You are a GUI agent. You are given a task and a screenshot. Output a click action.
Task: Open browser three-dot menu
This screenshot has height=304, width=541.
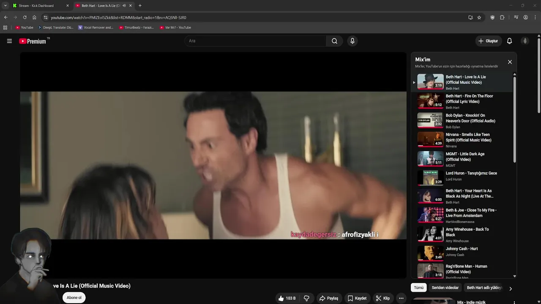coord(535,17)
